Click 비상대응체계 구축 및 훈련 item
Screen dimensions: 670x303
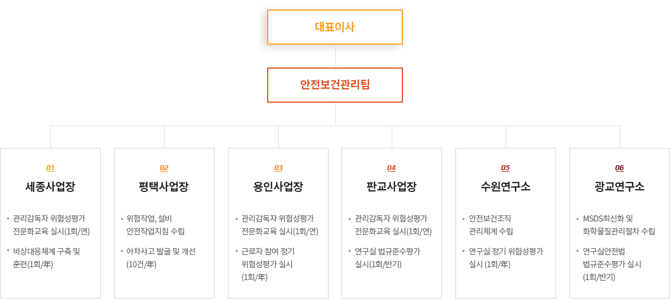click(46, 258)
